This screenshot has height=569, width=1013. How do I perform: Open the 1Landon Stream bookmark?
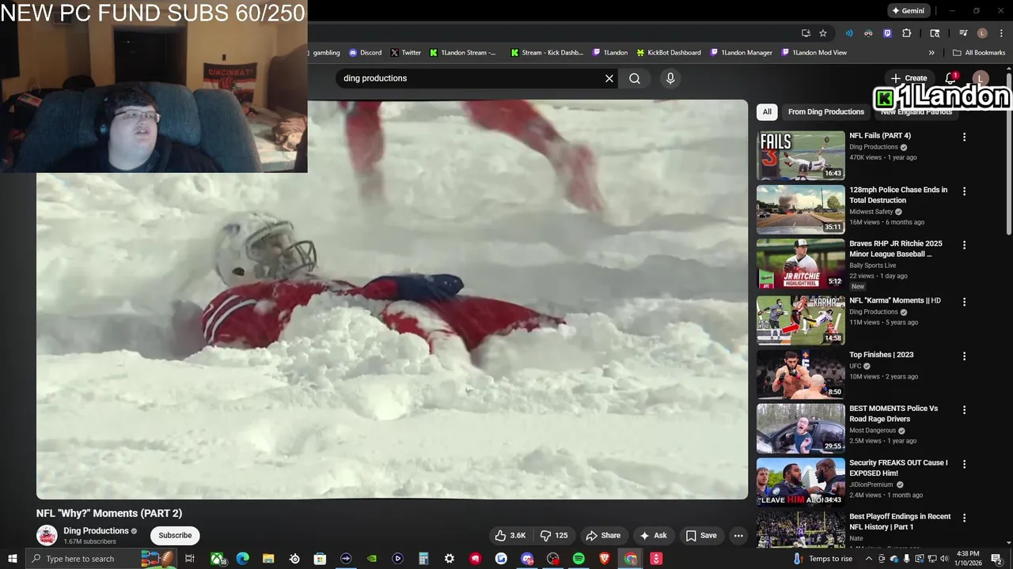463,53
